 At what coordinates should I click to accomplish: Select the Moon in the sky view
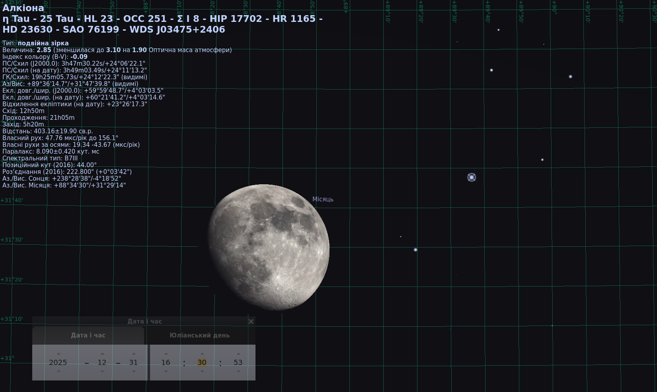point(269,247)
